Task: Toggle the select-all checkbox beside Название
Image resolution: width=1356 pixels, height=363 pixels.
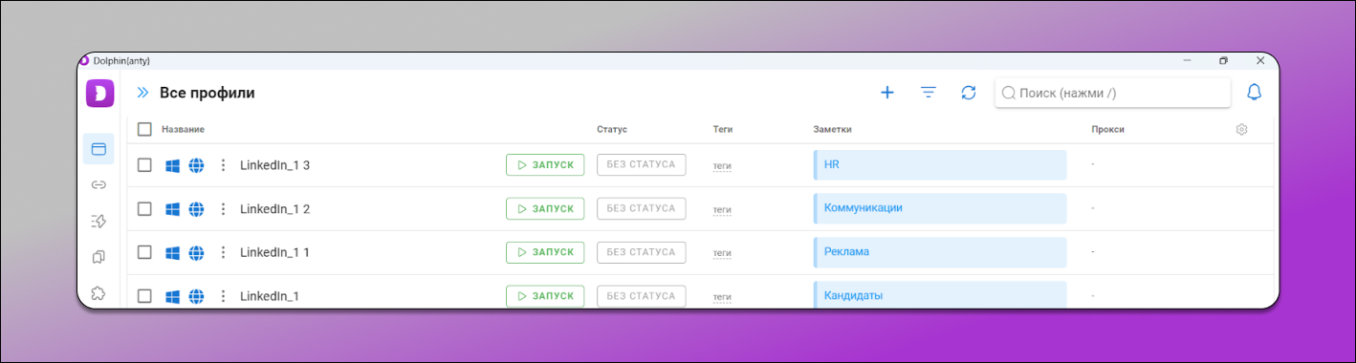Action: pos(144,129)
